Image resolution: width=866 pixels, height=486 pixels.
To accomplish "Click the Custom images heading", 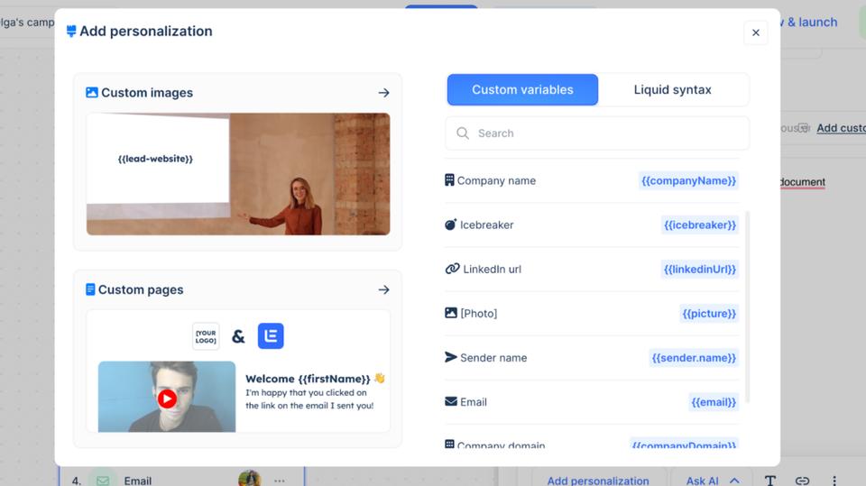I will [147, 93].
